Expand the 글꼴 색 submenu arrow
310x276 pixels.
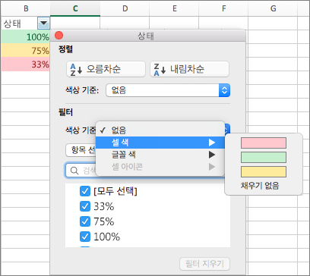(x=212, y=155)
